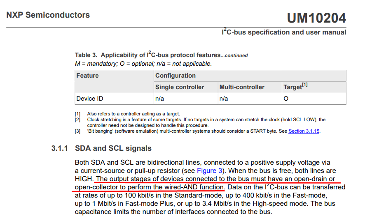Select the "Multi-controller" column header

[x=242, y=87]
